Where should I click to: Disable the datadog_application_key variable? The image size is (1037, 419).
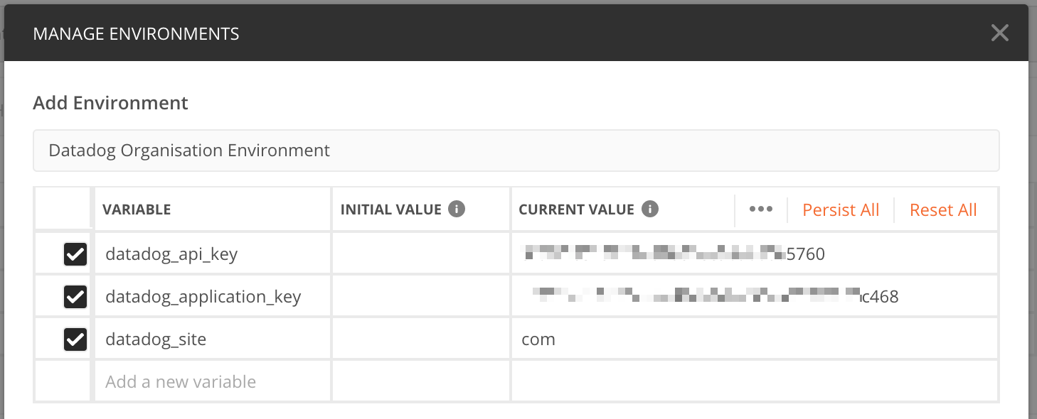(x=75, y=296)
